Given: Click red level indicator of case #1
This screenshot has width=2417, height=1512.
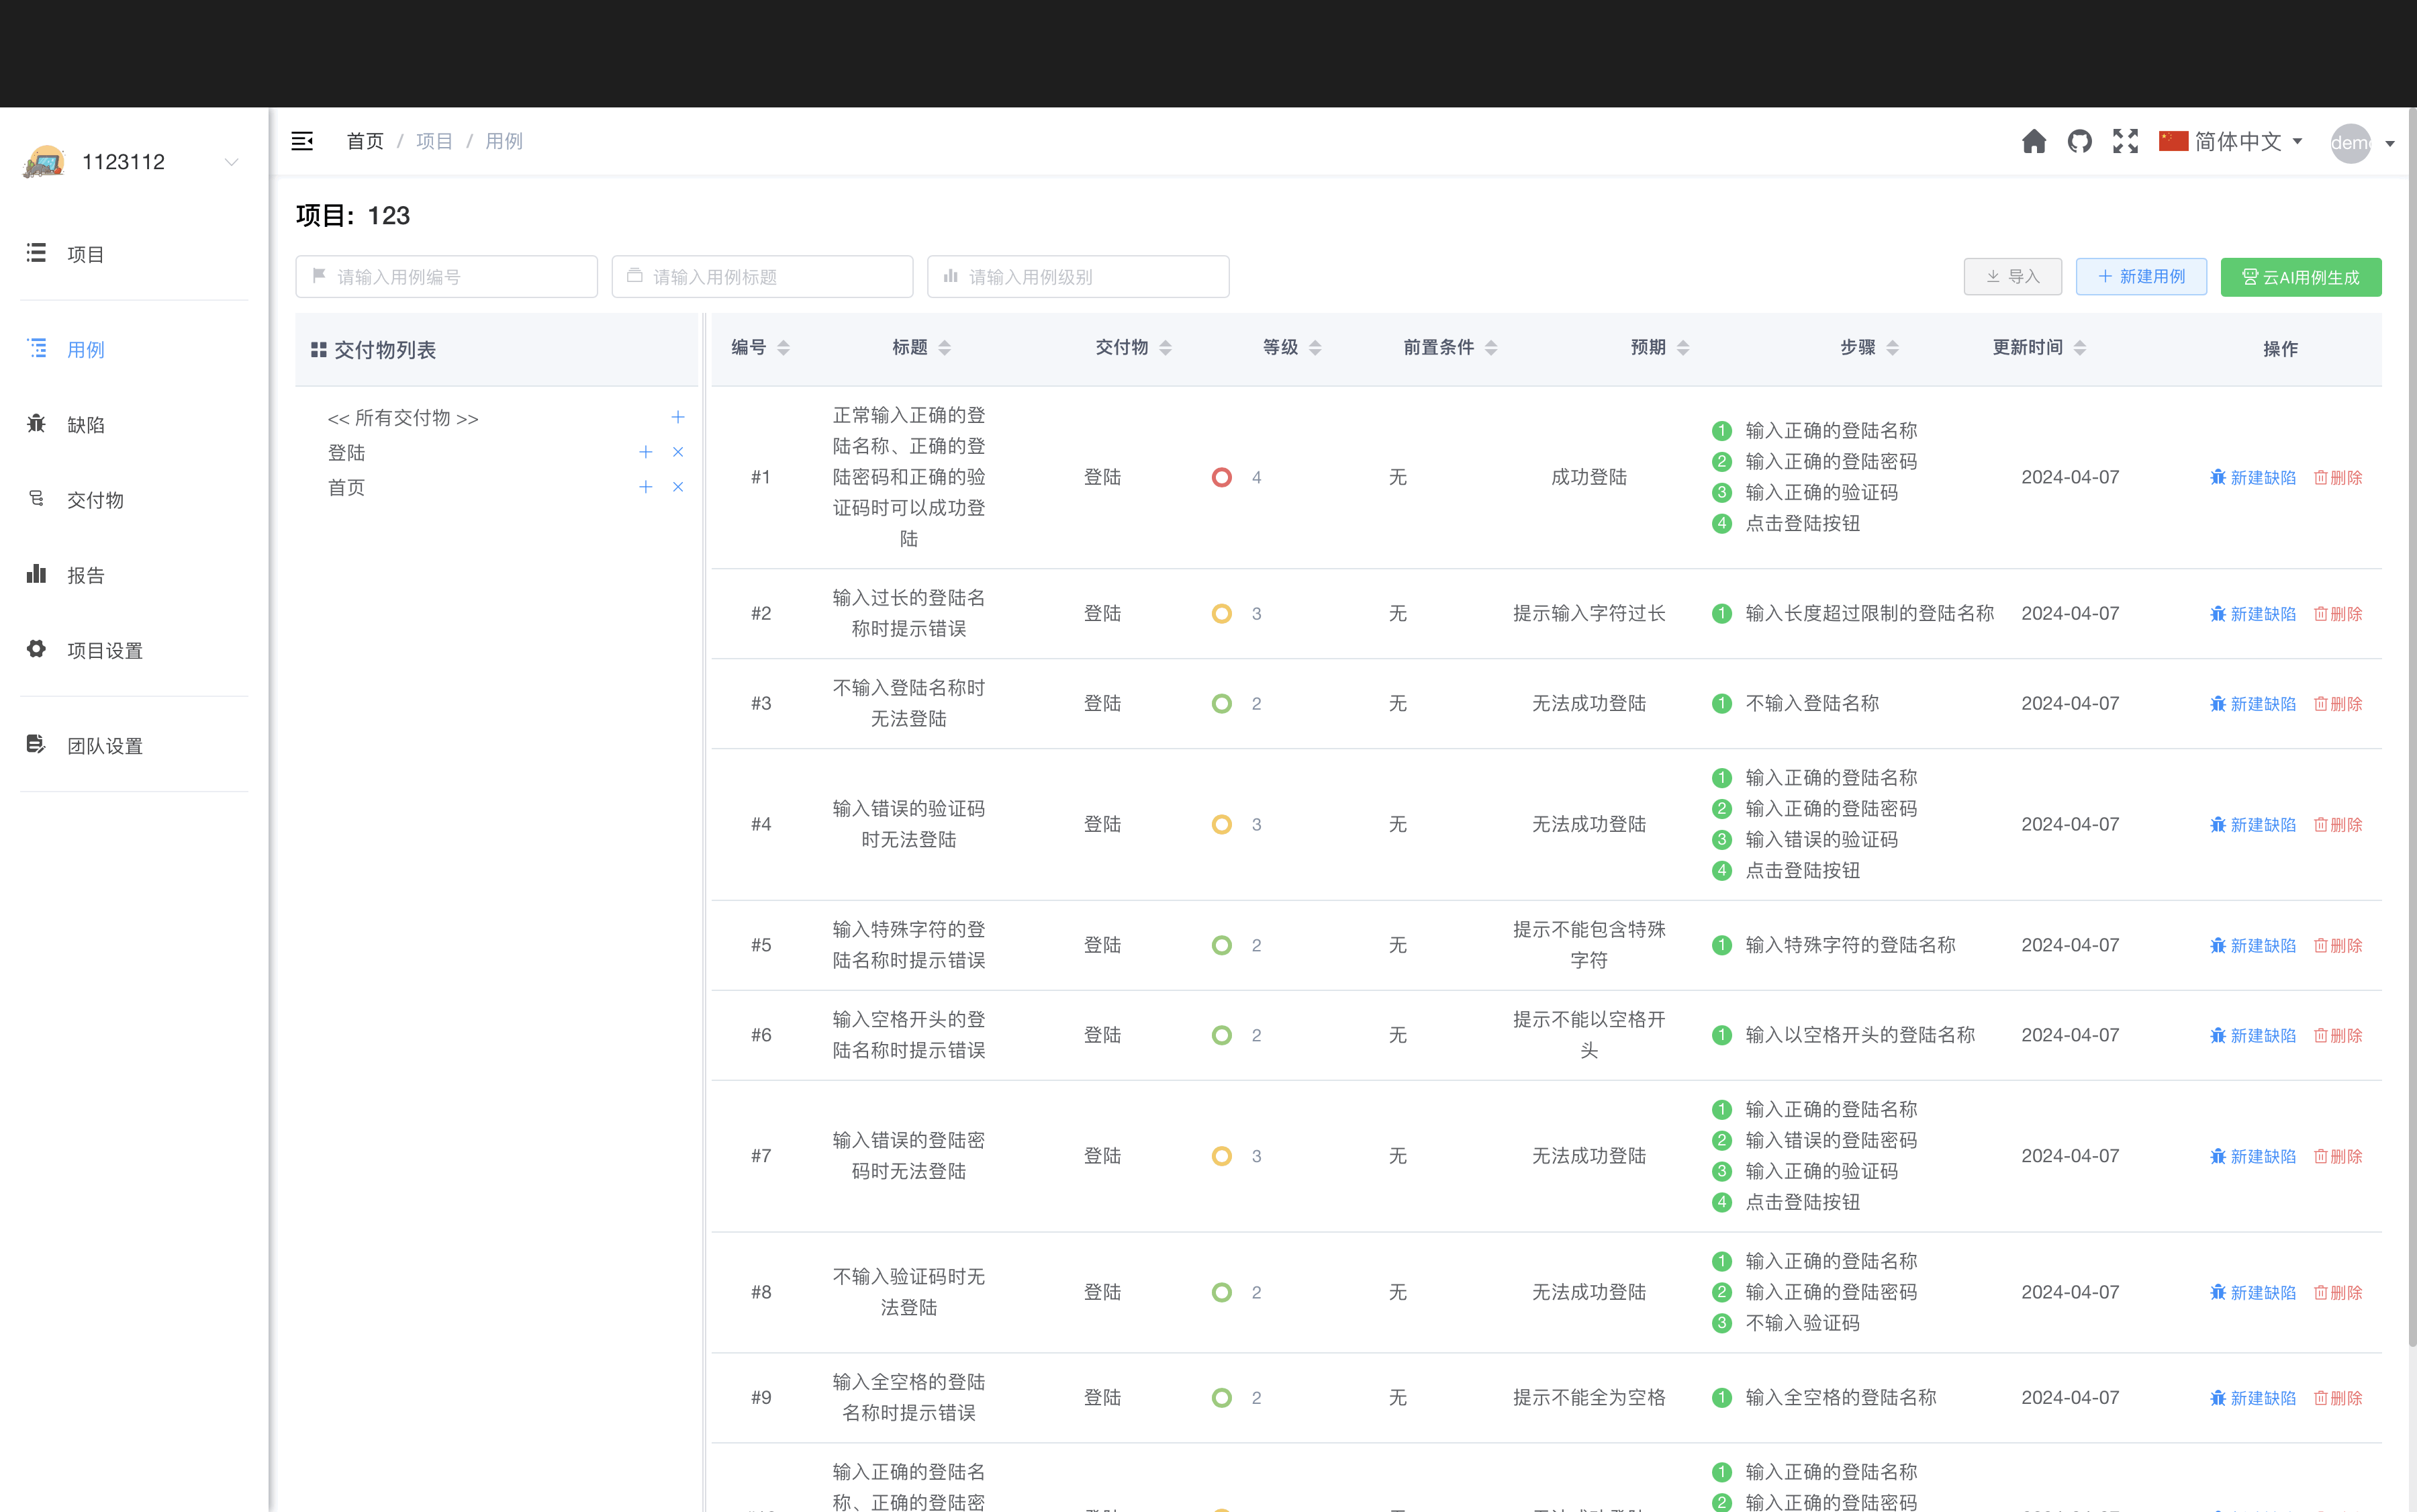Looking at the screenshot, I should coord(1221,477).
